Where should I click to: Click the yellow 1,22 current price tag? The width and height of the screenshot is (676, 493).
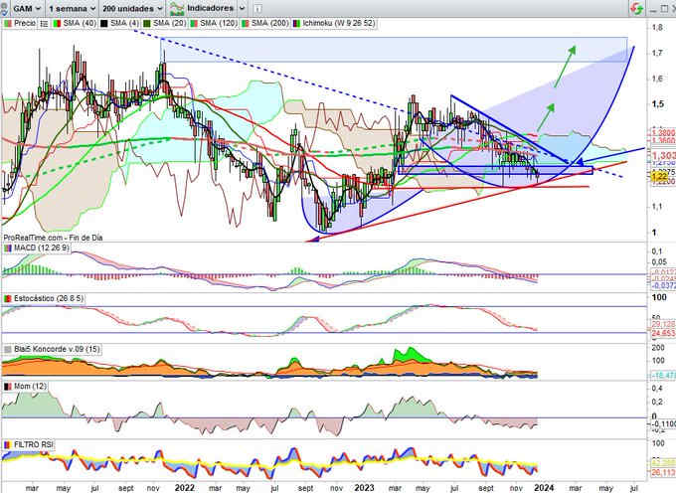coord(660,178)
